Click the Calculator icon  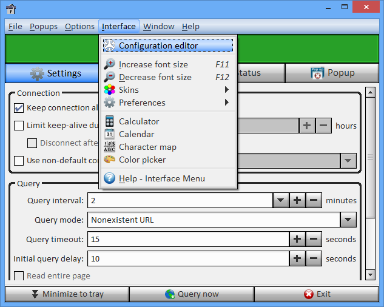click(x=109, y=121)
